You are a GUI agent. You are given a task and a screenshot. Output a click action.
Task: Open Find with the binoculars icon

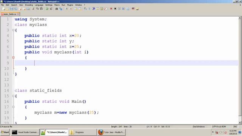tap(57, 9)
